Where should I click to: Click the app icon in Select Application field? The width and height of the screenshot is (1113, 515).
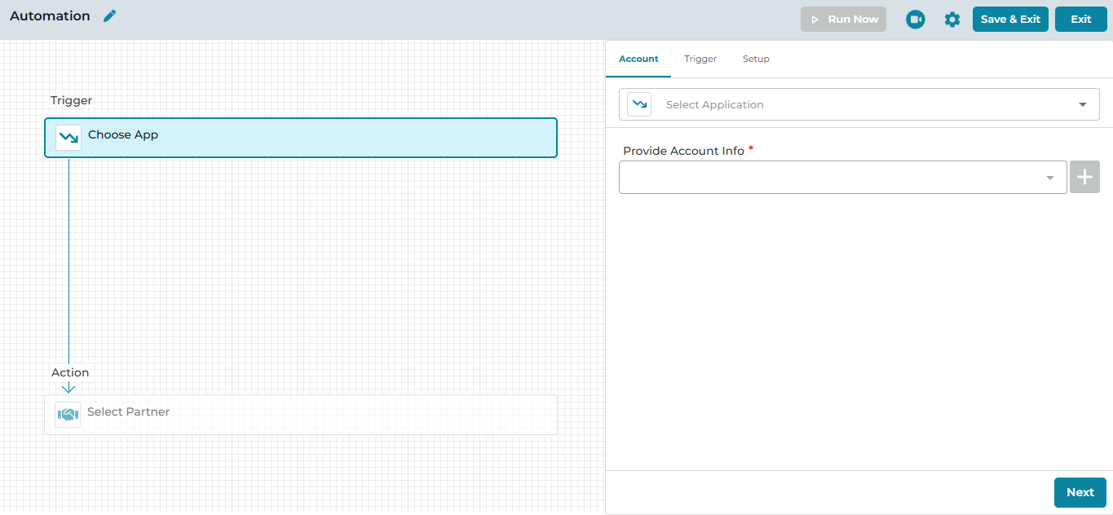pyautogui.click(x=639, y=104)
